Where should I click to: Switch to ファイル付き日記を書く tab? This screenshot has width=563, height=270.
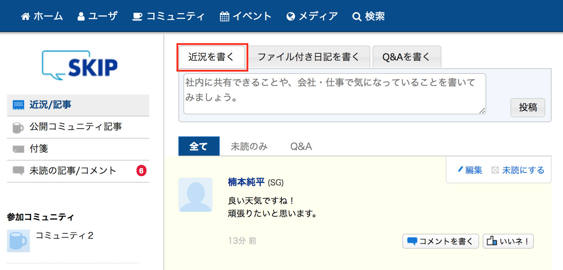309,57
